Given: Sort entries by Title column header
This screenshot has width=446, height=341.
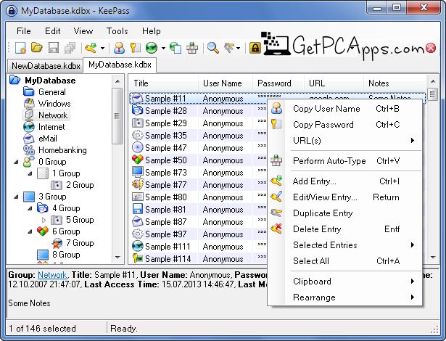Looking at the screenshot, I should click(164, 83).
